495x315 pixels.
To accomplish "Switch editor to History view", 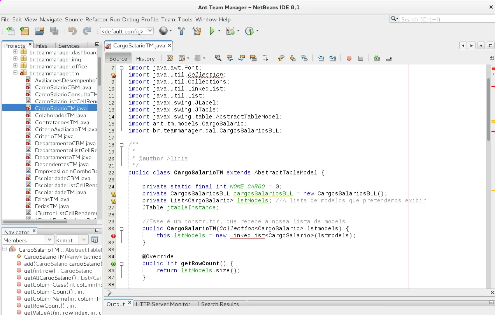I will [145, 58].
